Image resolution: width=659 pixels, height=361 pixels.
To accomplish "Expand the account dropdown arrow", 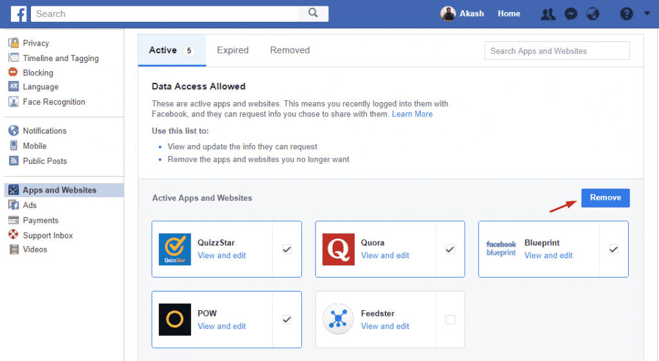I will (x=647, y=13).
